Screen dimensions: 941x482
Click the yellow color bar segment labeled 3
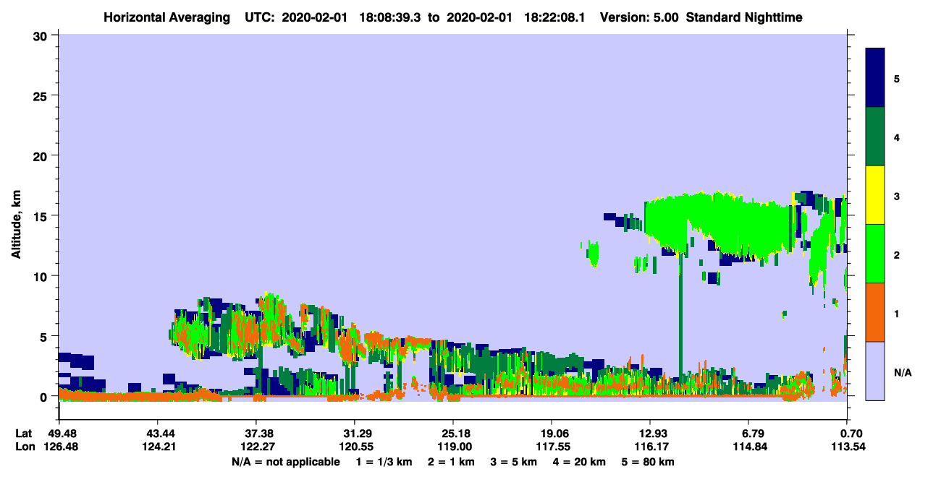875,195
